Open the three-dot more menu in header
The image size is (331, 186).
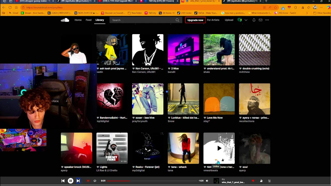(267, 20)
